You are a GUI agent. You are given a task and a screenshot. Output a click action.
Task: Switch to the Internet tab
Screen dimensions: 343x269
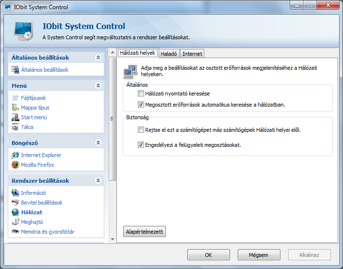tap(192, 54)
